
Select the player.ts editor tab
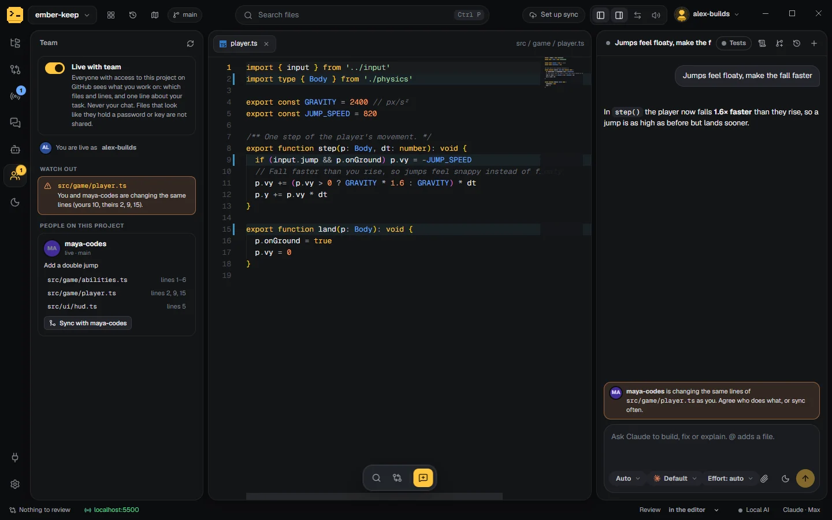pos(244,44)
